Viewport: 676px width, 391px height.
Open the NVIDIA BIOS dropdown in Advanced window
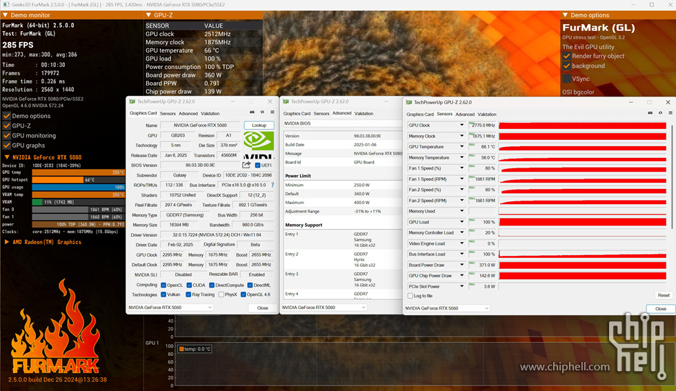pos(343,123)
